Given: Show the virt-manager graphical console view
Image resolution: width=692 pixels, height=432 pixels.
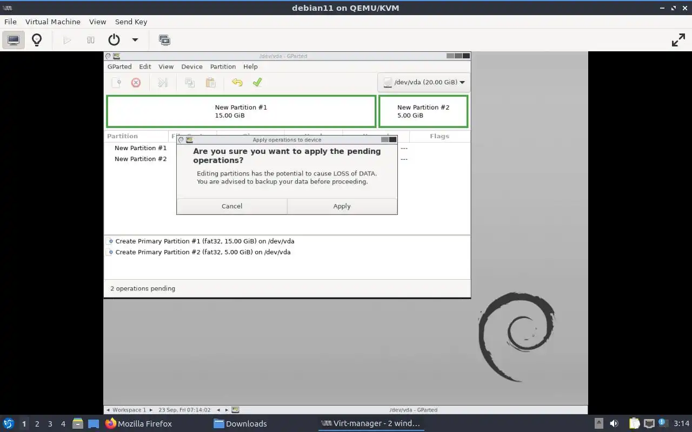Looking at the screenshot, I should coord(14,40).
